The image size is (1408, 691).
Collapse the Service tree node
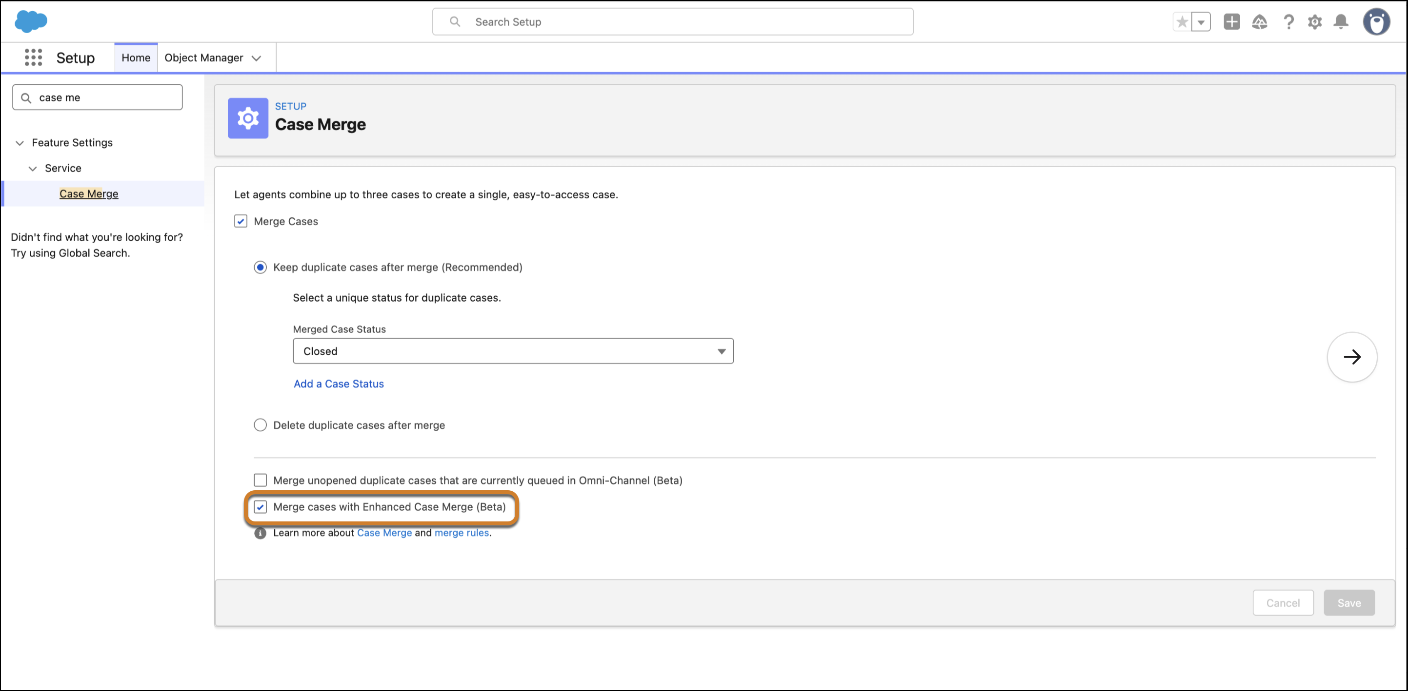pos(33,169)
